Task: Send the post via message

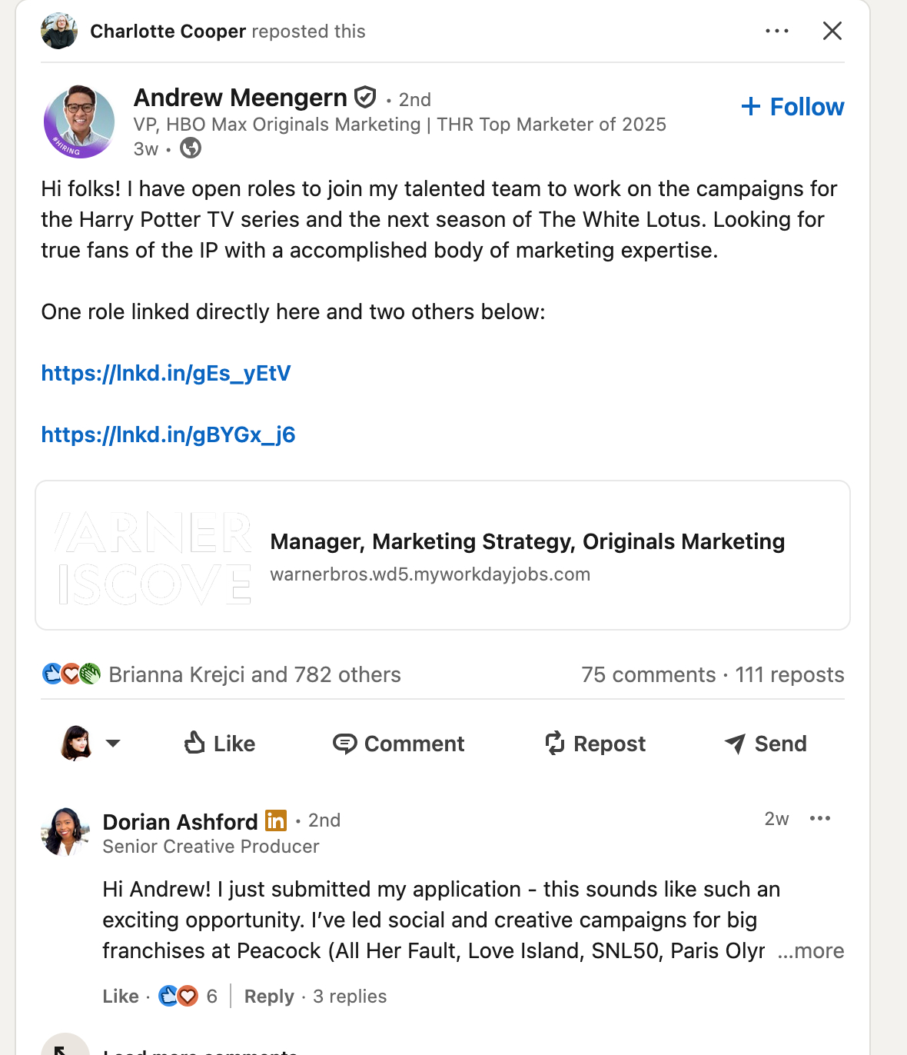Action: point(766,744)
